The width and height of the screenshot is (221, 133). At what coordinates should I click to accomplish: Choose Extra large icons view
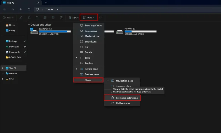[89, 26]
